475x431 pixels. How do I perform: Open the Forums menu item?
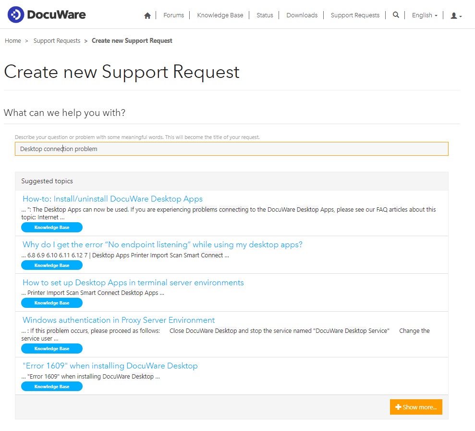pyautogui.click(x=173, y=15)
